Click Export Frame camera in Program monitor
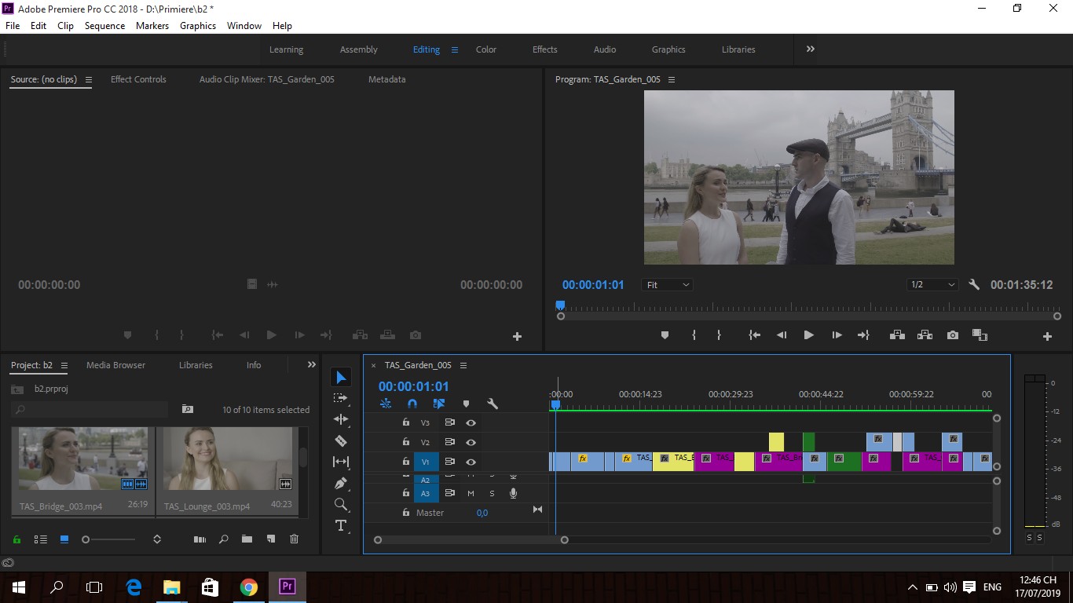The image size is (1073, 603). [953, 335]
